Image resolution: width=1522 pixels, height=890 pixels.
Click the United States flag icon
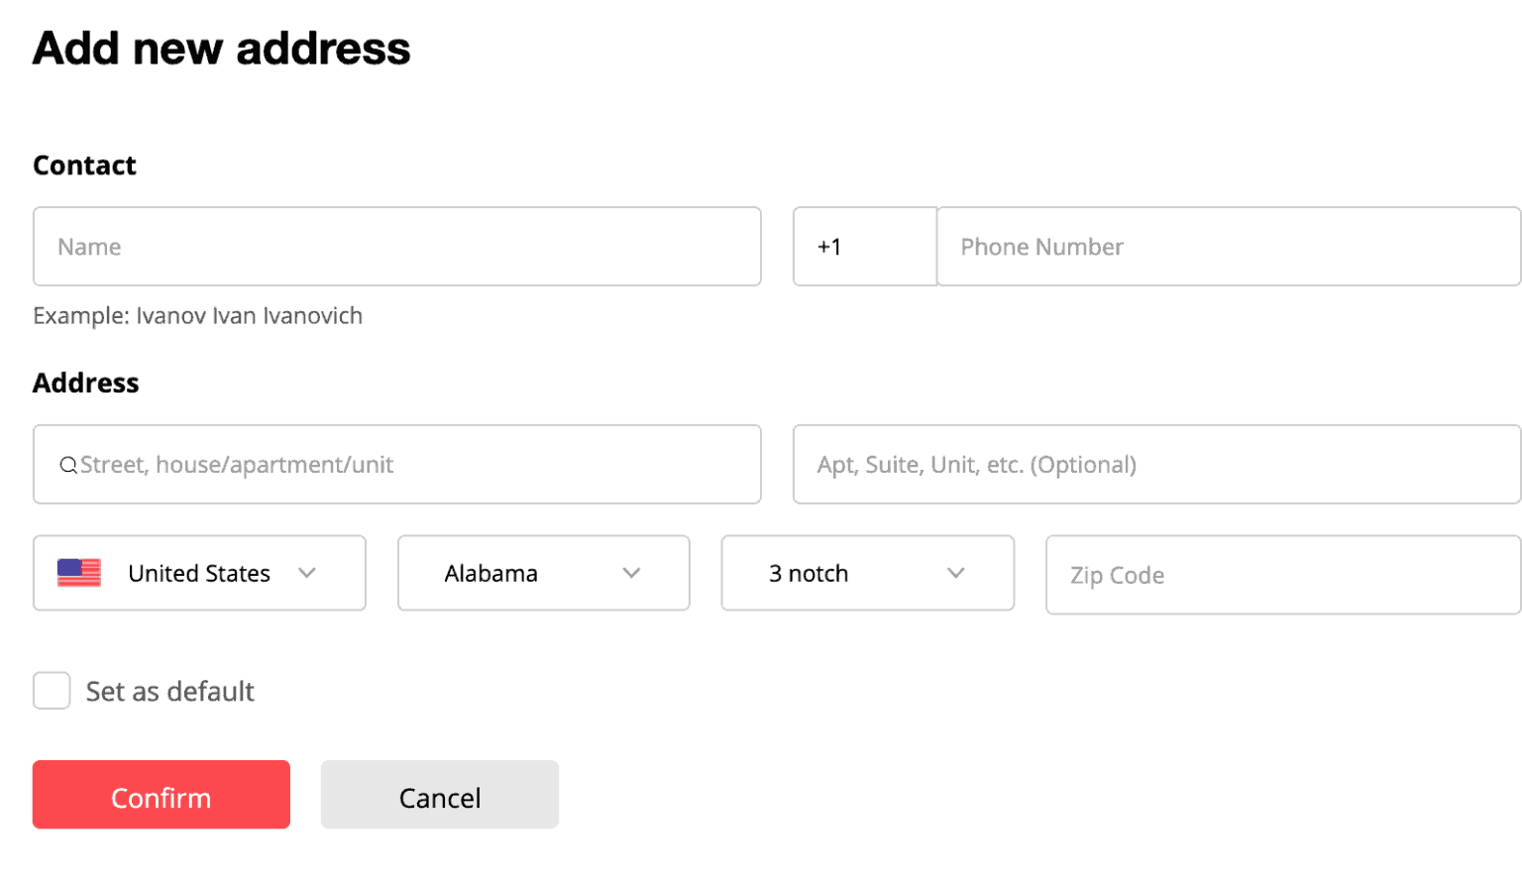[78, 573]
